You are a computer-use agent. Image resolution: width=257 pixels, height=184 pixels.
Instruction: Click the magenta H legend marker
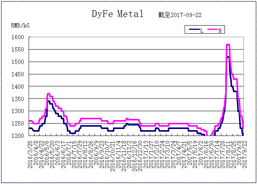pyautogui.click(x=213, y=29)
